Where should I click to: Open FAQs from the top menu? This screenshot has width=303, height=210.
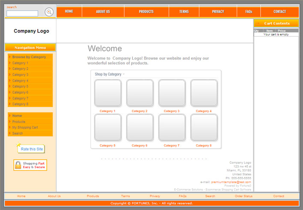coord(249,12)
